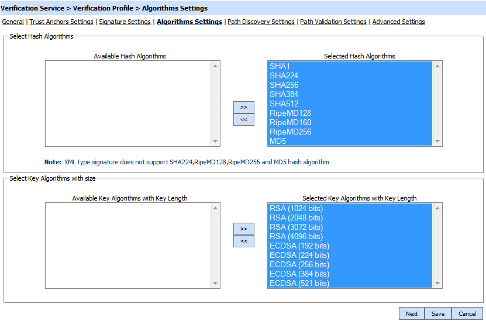
Task: Click down arrow of Available Key Algorithms scrollbar
Action: 215,283
